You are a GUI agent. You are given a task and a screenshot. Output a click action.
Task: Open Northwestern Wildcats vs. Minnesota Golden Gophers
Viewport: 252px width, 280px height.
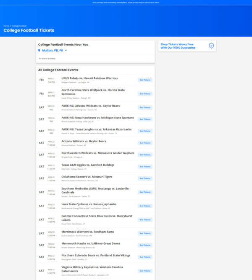[98, 153]
